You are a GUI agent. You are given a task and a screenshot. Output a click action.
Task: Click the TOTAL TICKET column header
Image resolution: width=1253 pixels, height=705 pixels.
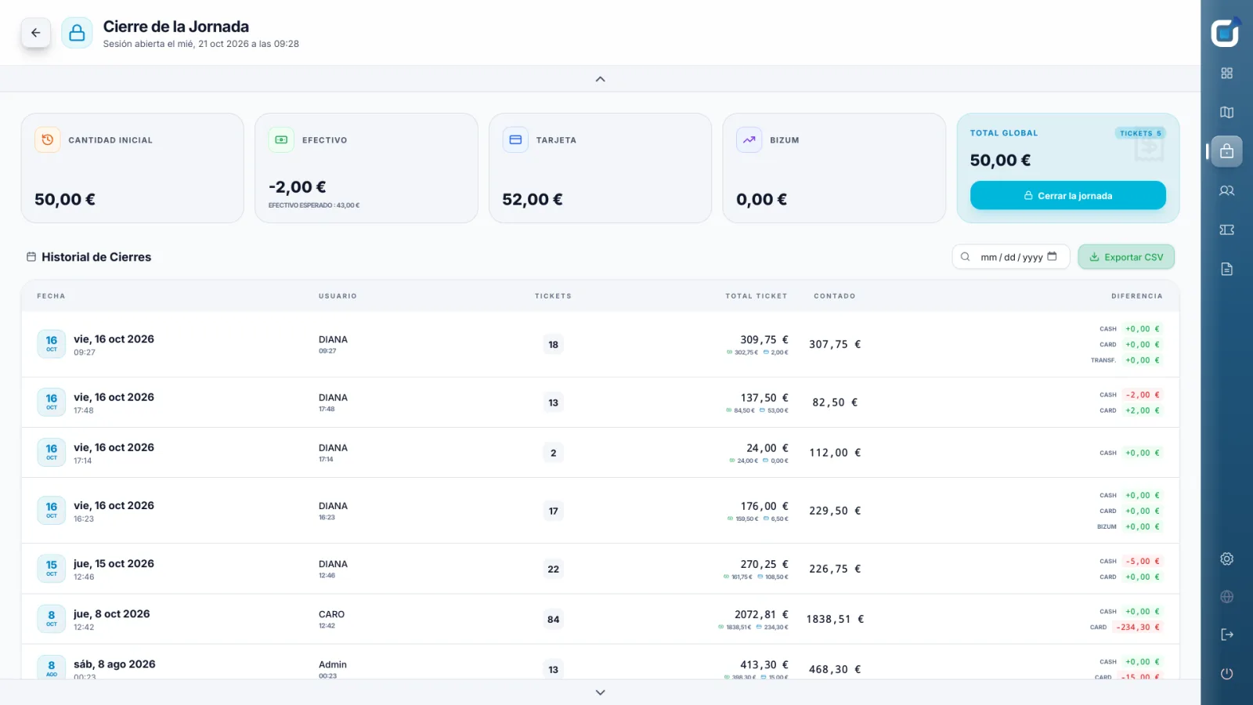(756, 296)
